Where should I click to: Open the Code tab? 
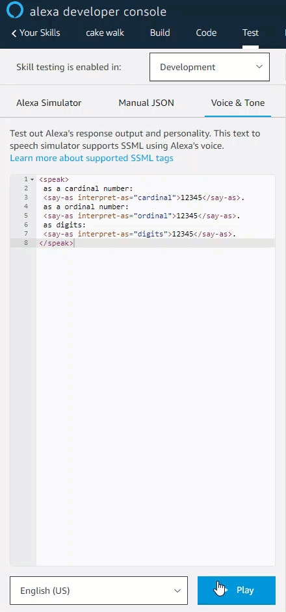click(206, 32)
